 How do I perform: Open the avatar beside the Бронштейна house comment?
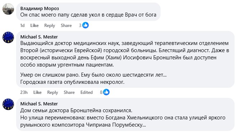8,104
